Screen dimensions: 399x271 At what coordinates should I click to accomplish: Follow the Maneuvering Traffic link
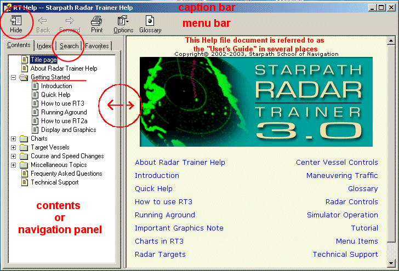pyautogui.click(x=342, y=176)
